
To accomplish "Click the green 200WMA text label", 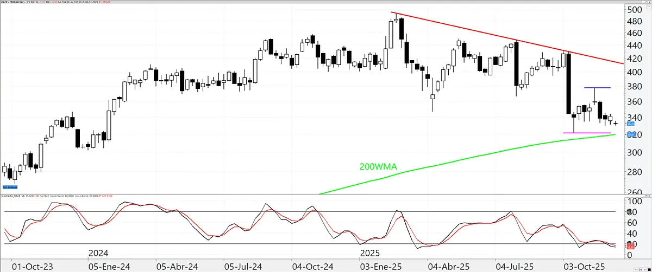I will [379, 168].
